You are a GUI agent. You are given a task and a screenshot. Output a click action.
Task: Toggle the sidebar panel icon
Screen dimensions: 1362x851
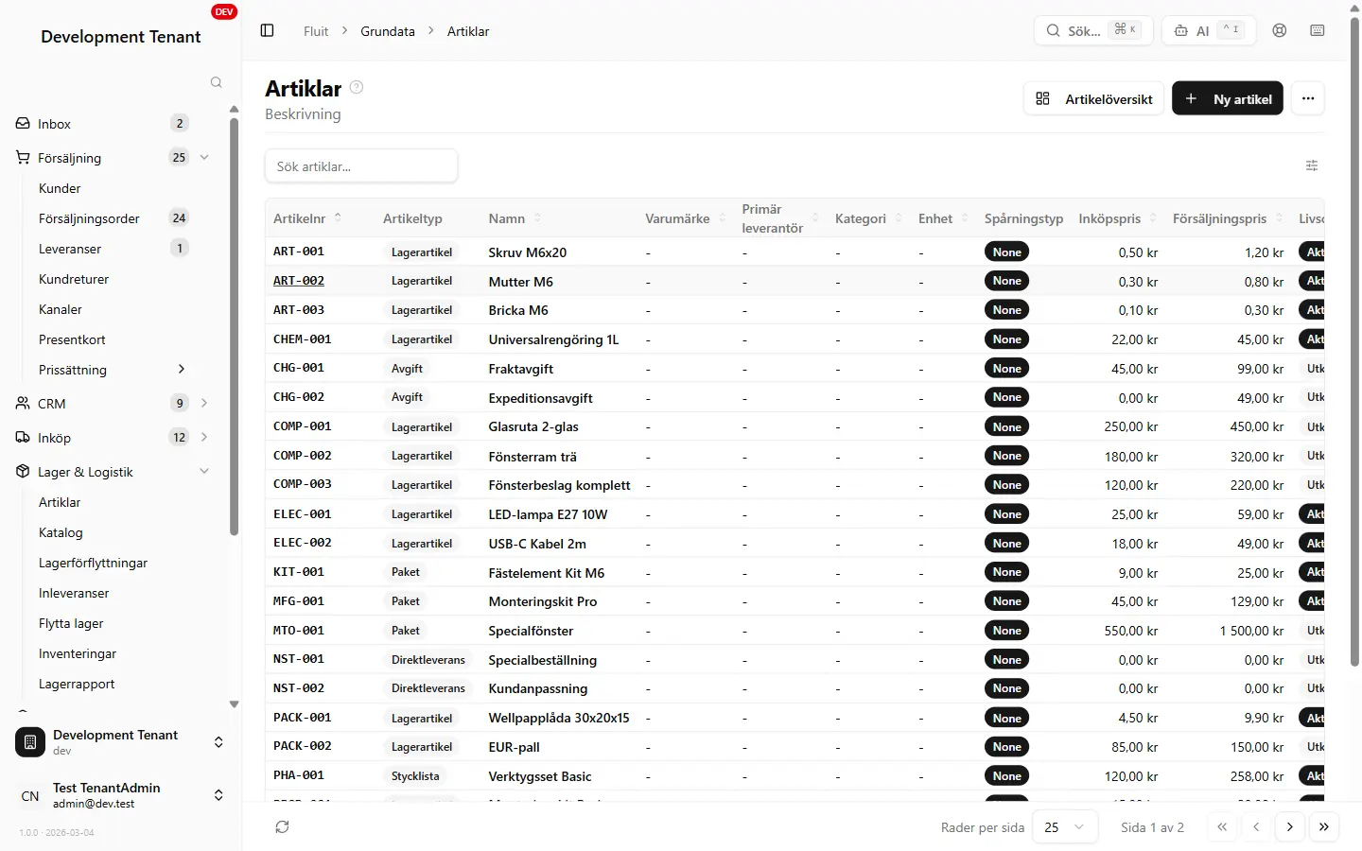(x=267, y=31)
